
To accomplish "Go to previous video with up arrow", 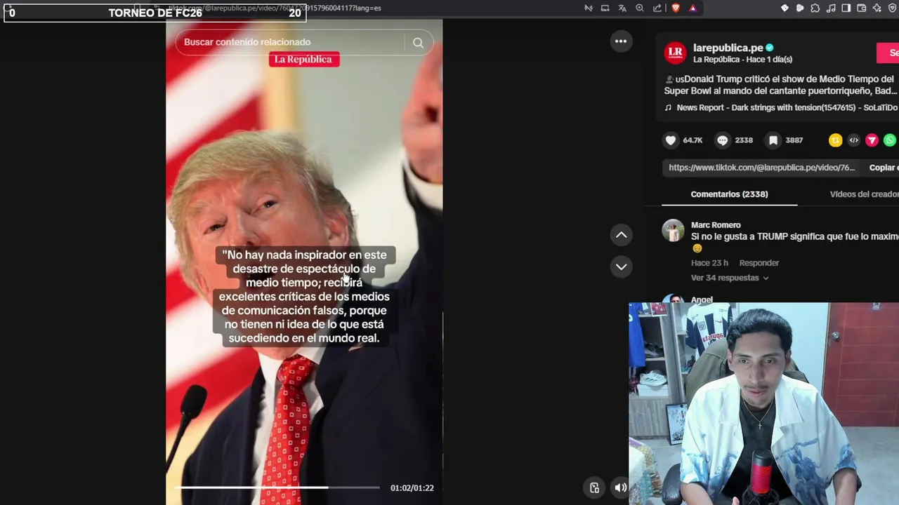I will click(x=621, y=235).
